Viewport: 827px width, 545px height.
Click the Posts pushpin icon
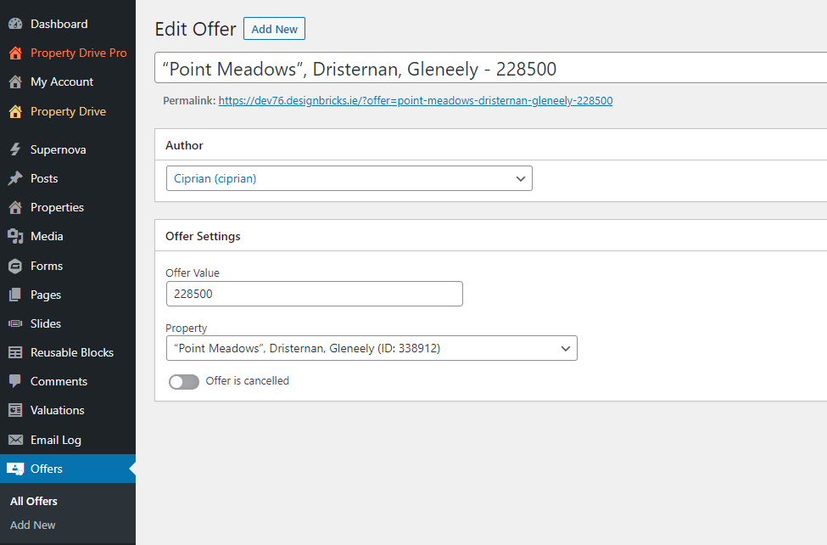[15, 179]
